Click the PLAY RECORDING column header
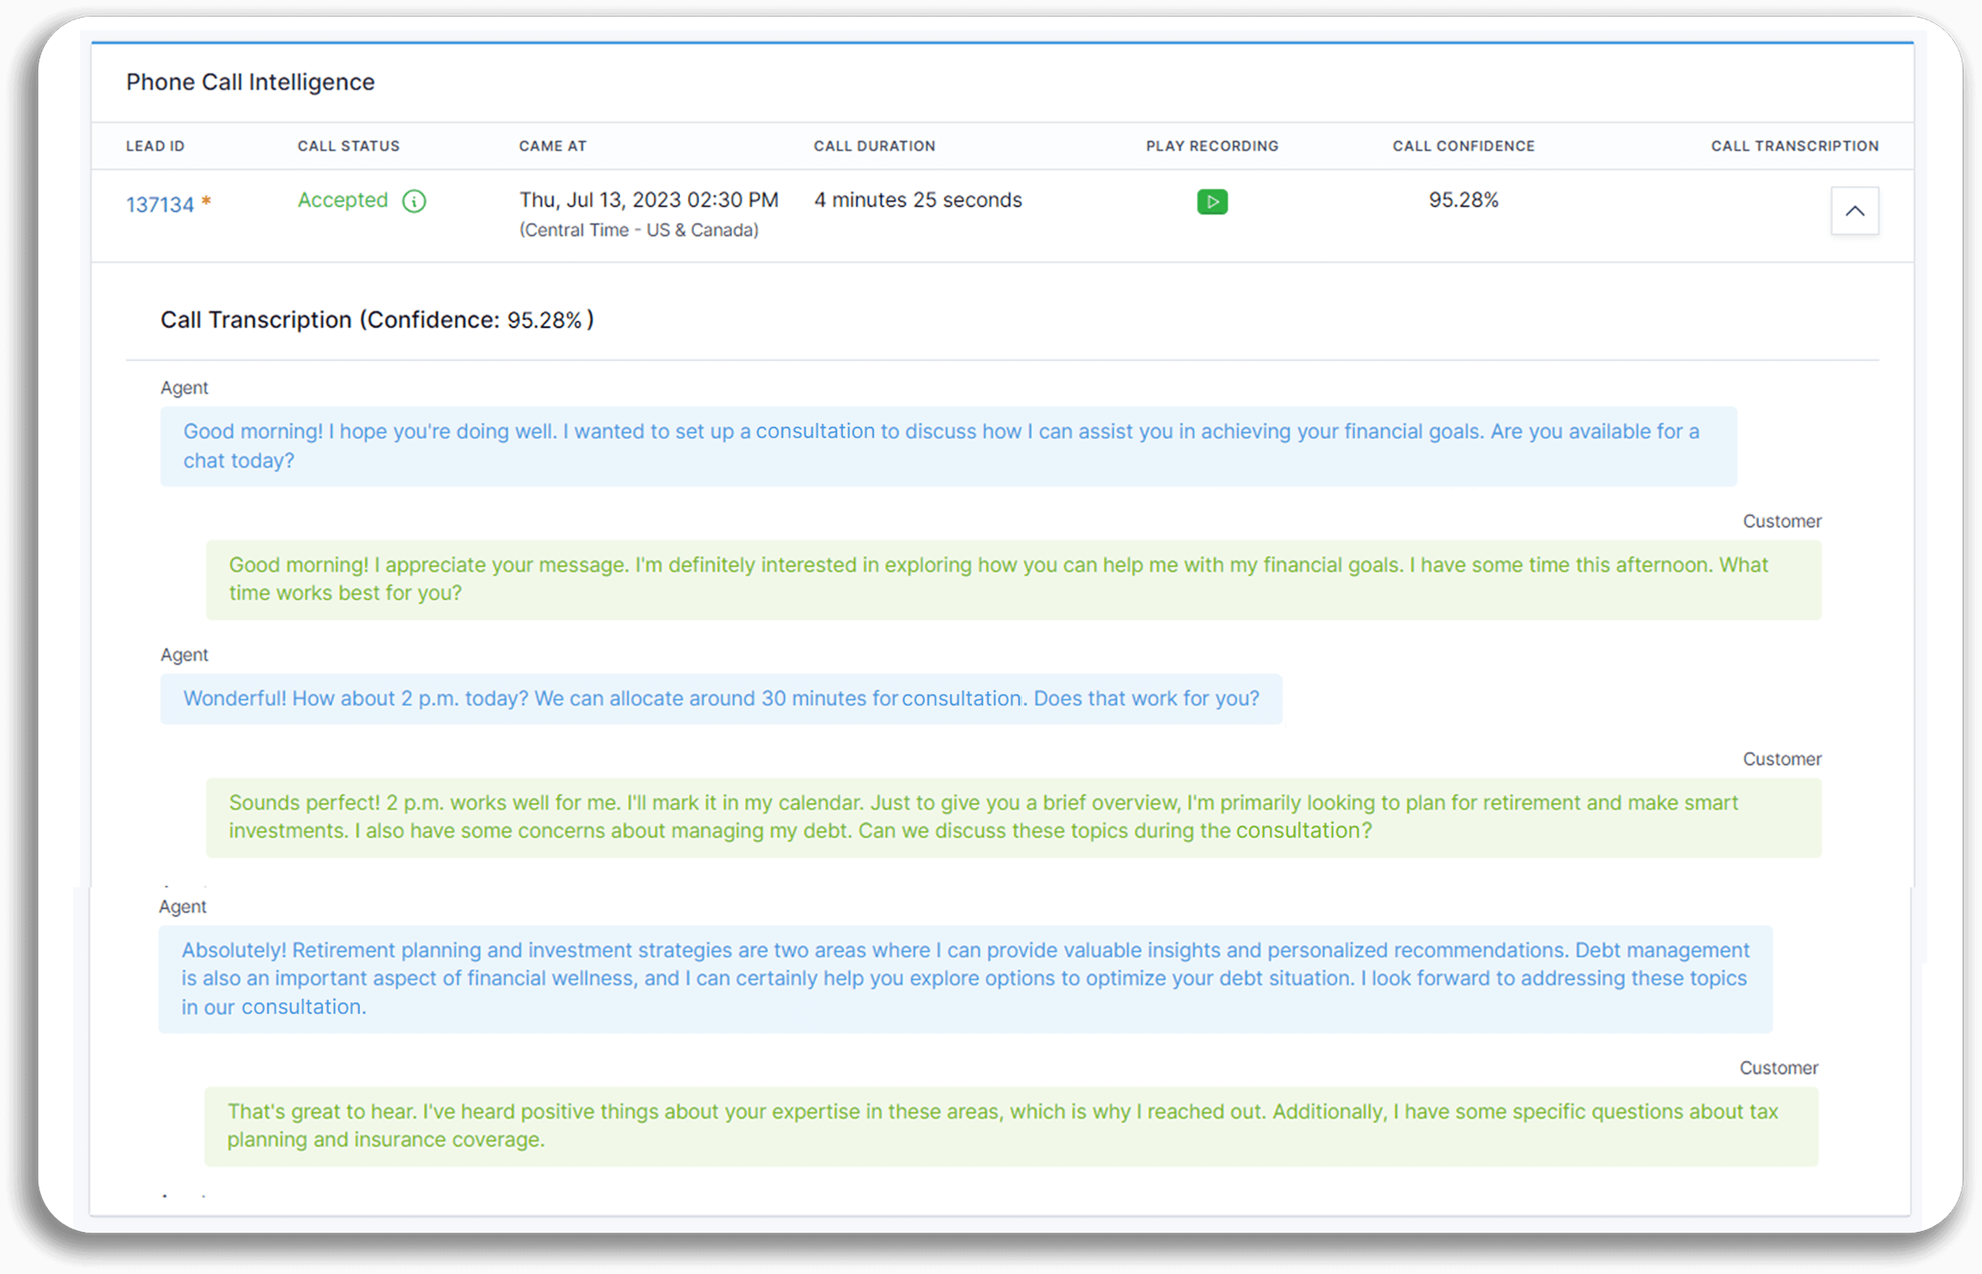The width and height of the screenshot is (1982, 1274). [1212, 146]
